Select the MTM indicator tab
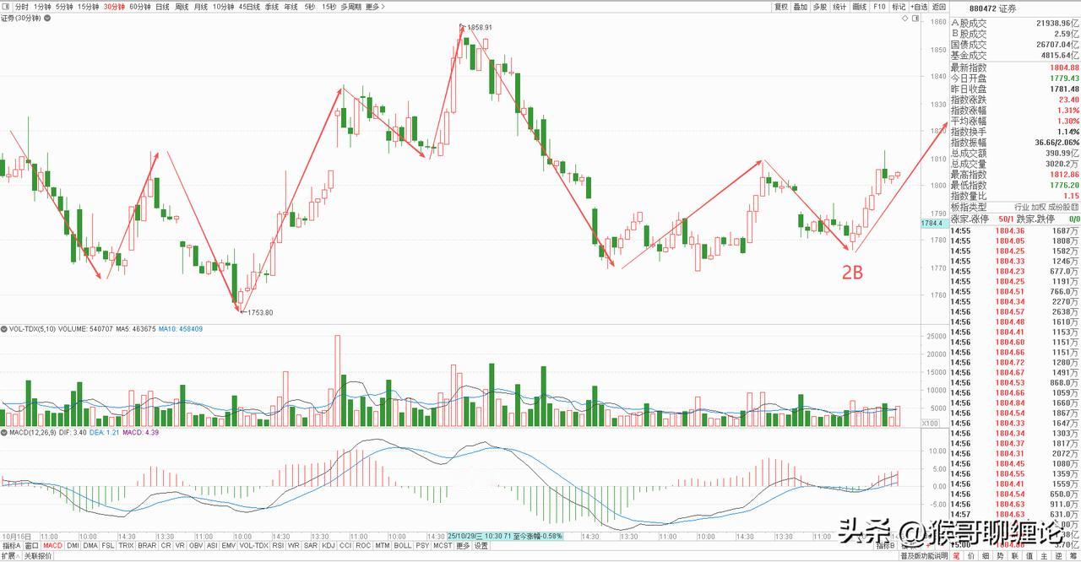 pos(382,545)
